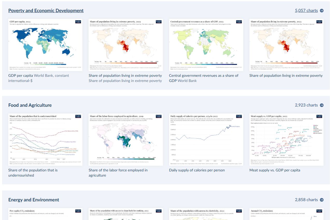Image resolution: width=330 pixels, height=220 pixels.
Task: Open the clean fuels for cooking chart thumbnail
Action: tap(126, 214)
